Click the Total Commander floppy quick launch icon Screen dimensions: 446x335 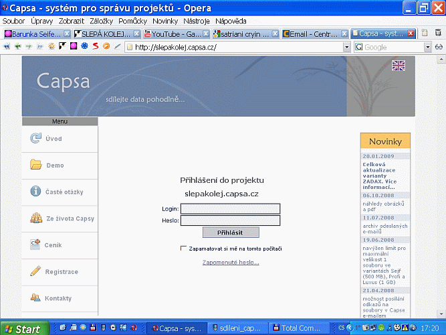point(93,328)
